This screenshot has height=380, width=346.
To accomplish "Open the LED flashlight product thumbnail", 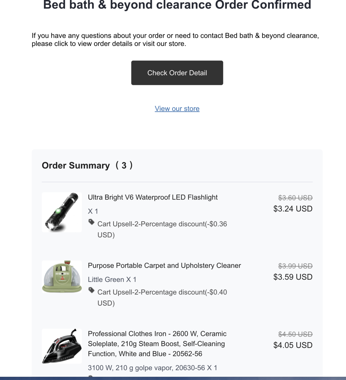I will click(x=62, y=212).
